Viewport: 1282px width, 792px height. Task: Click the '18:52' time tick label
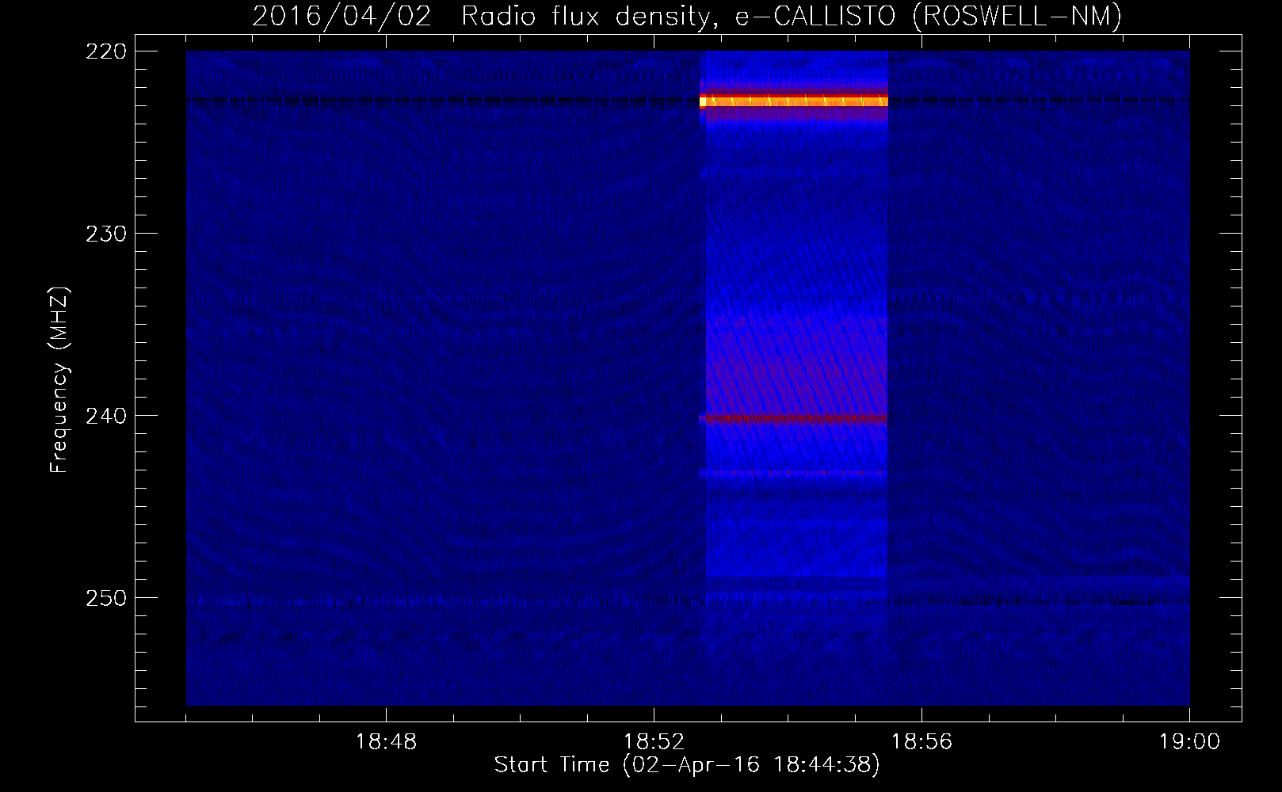[x=654, y=742]
